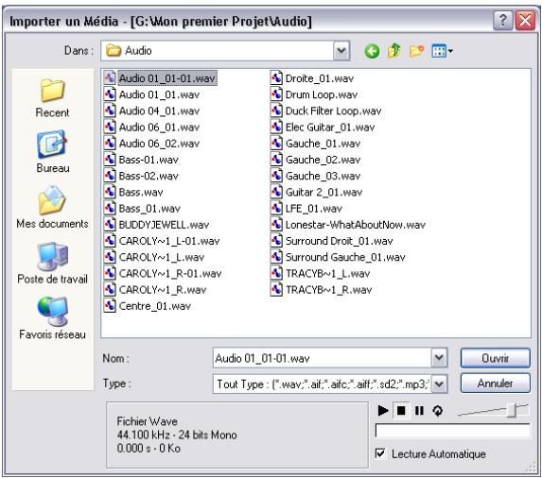Select file Bass-02.wav

click(141, 176)
